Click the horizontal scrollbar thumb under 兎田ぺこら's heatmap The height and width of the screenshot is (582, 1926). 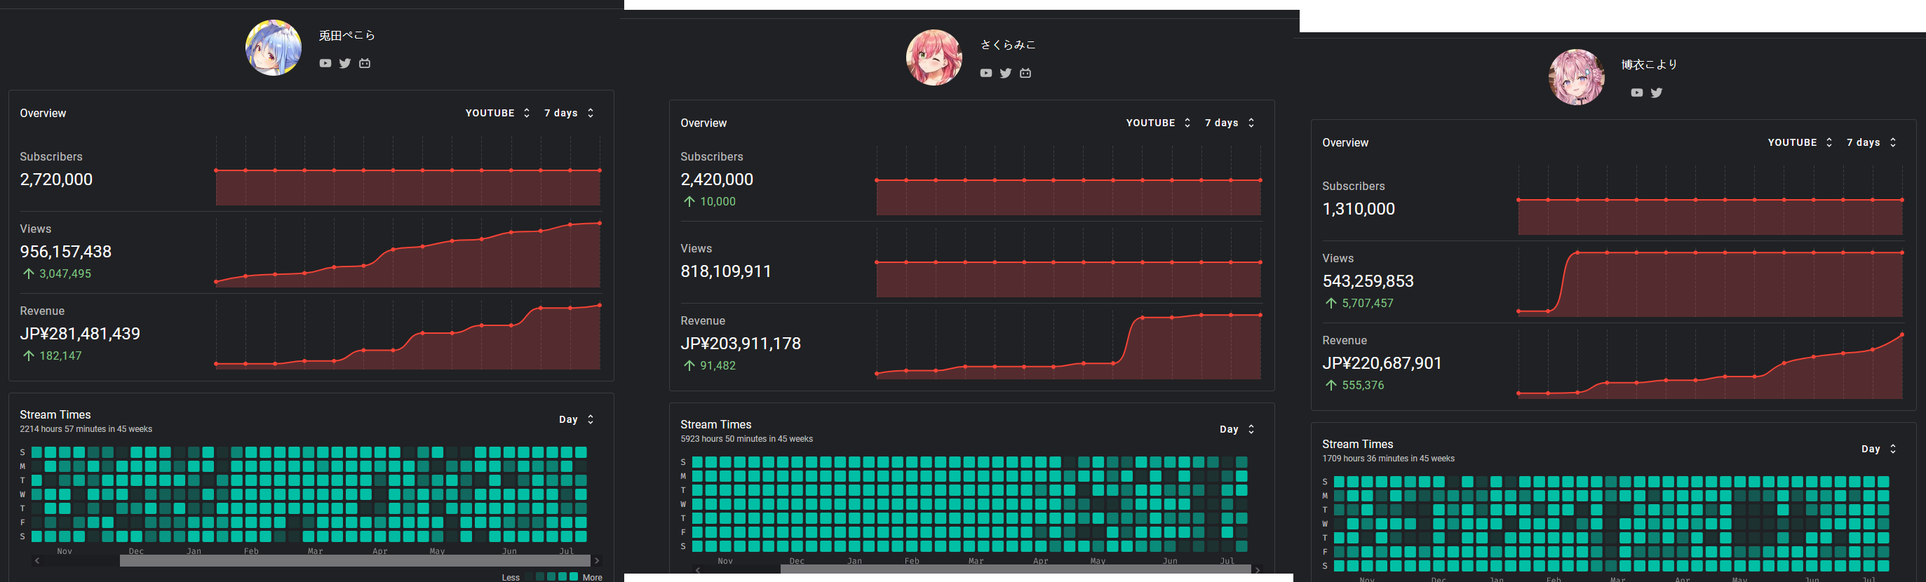coord(355,560)
